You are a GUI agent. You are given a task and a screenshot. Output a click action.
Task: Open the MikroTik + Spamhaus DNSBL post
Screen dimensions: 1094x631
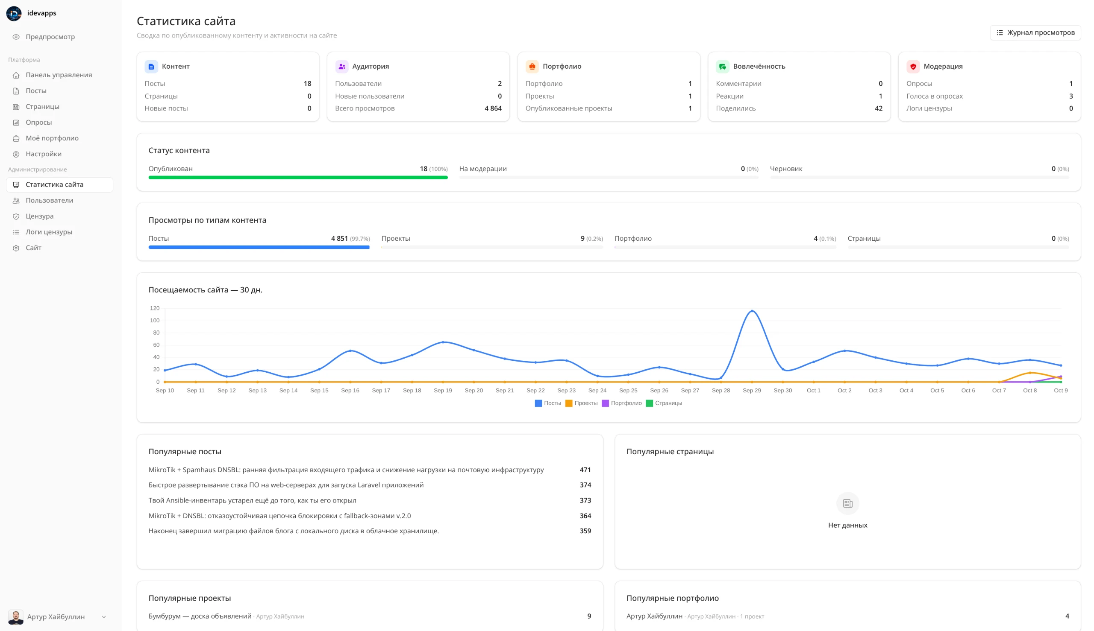[x=346, y=470]
